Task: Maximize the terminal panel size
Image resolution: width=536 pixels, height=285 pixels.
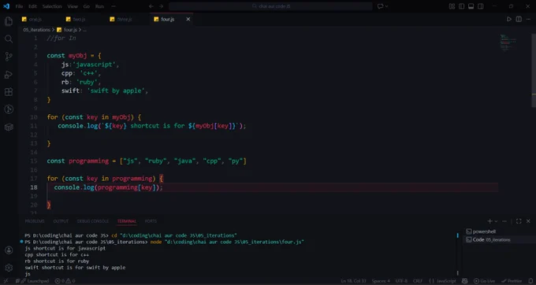Action: click(519, 221)
